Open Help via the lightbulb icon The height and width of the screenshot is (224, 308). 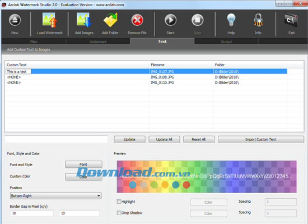click(x=231, y=20)
